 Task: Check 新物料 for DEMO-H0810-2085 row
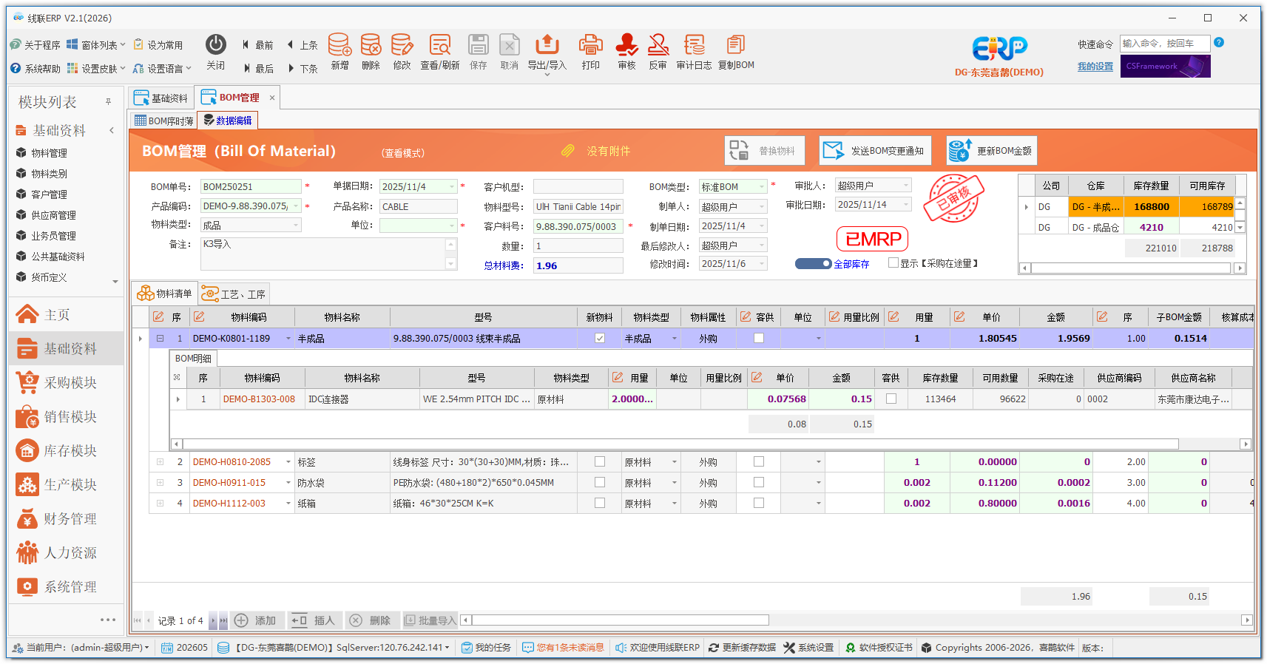pos(600,462)
